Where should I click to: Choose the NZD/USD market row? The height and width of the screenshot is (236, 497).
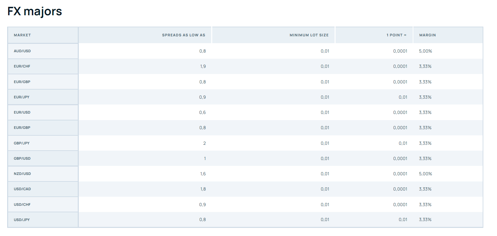(22, 174)
